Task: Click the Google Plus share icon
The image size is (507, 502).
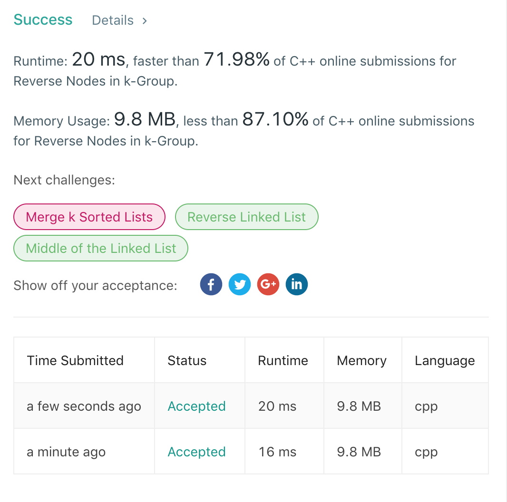Action: (x=268, y=285)
